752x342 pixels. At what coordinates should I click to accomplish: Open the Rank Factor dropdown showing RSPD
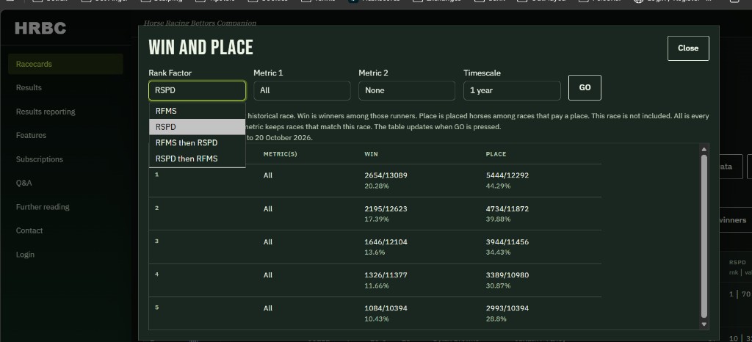[197, 90]
